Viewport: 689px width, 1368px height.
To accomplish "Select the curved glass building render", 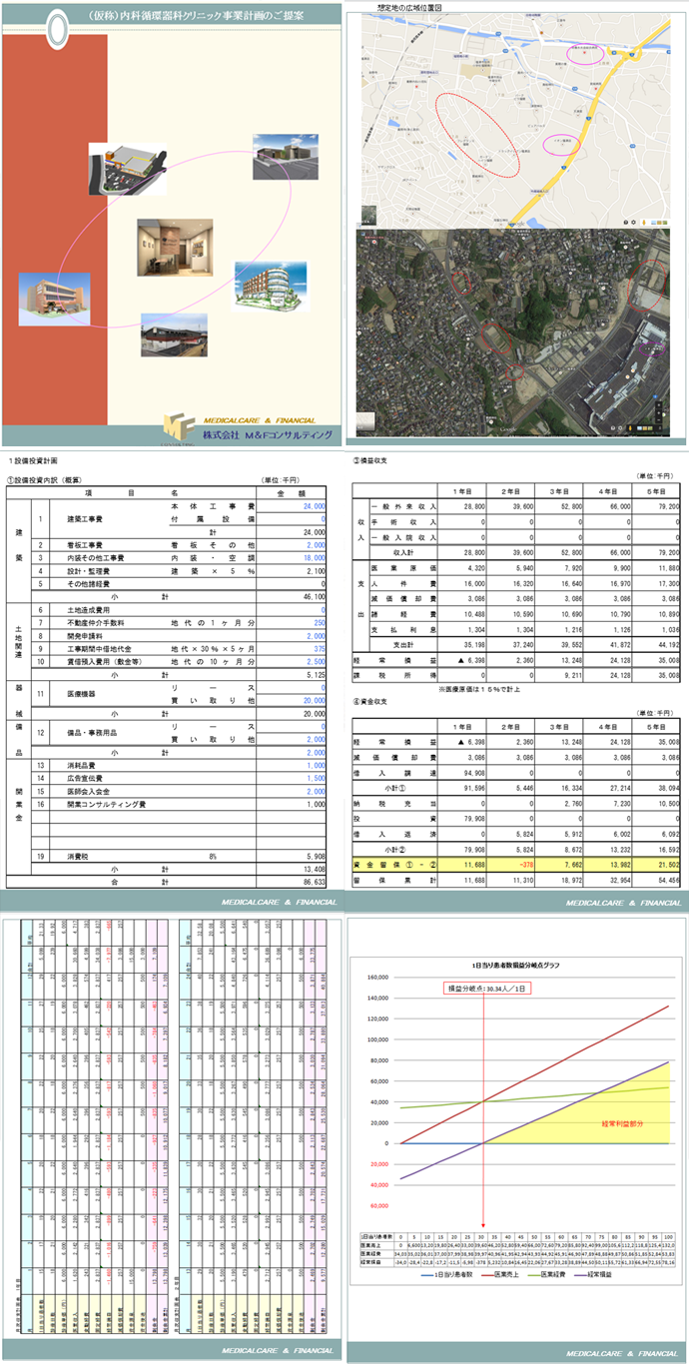I will pos(270,285).
